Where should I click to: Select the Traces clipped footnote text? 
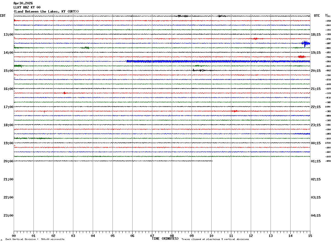pos(215,239)
